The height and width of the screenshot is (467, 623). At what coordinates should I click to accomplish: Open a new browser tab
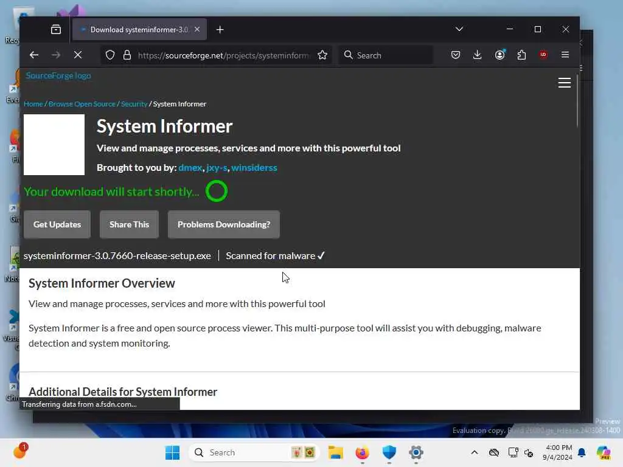[220, 29]
